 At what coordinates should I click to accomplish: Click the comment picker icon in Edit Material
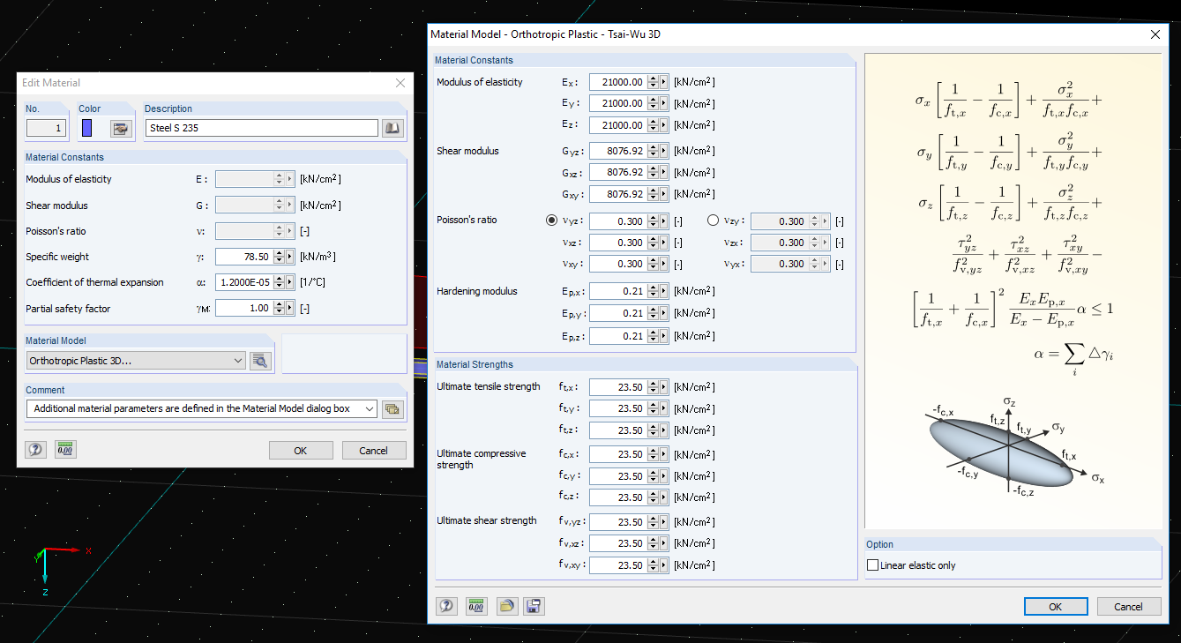click(392, 408)
